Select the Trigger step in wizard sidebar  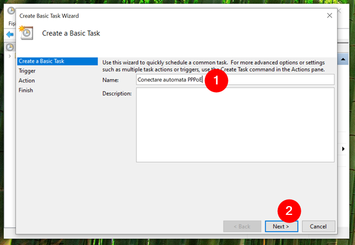coord(27,71)
